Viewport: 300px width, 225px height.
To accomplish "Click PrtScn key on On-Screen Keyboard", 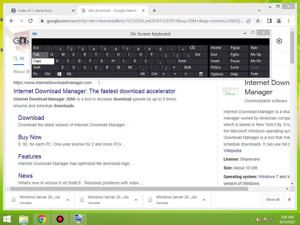I will (219, 67).
